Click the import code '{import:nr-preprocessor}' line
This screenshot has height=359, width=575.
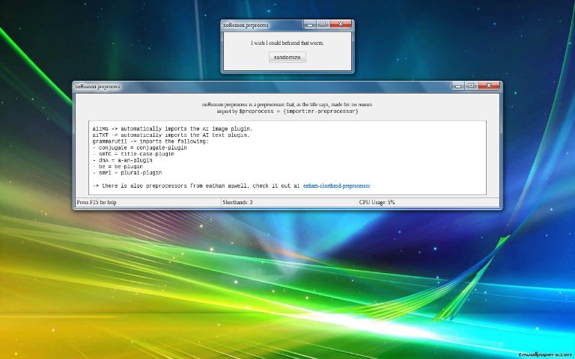[x=287, y=111]
